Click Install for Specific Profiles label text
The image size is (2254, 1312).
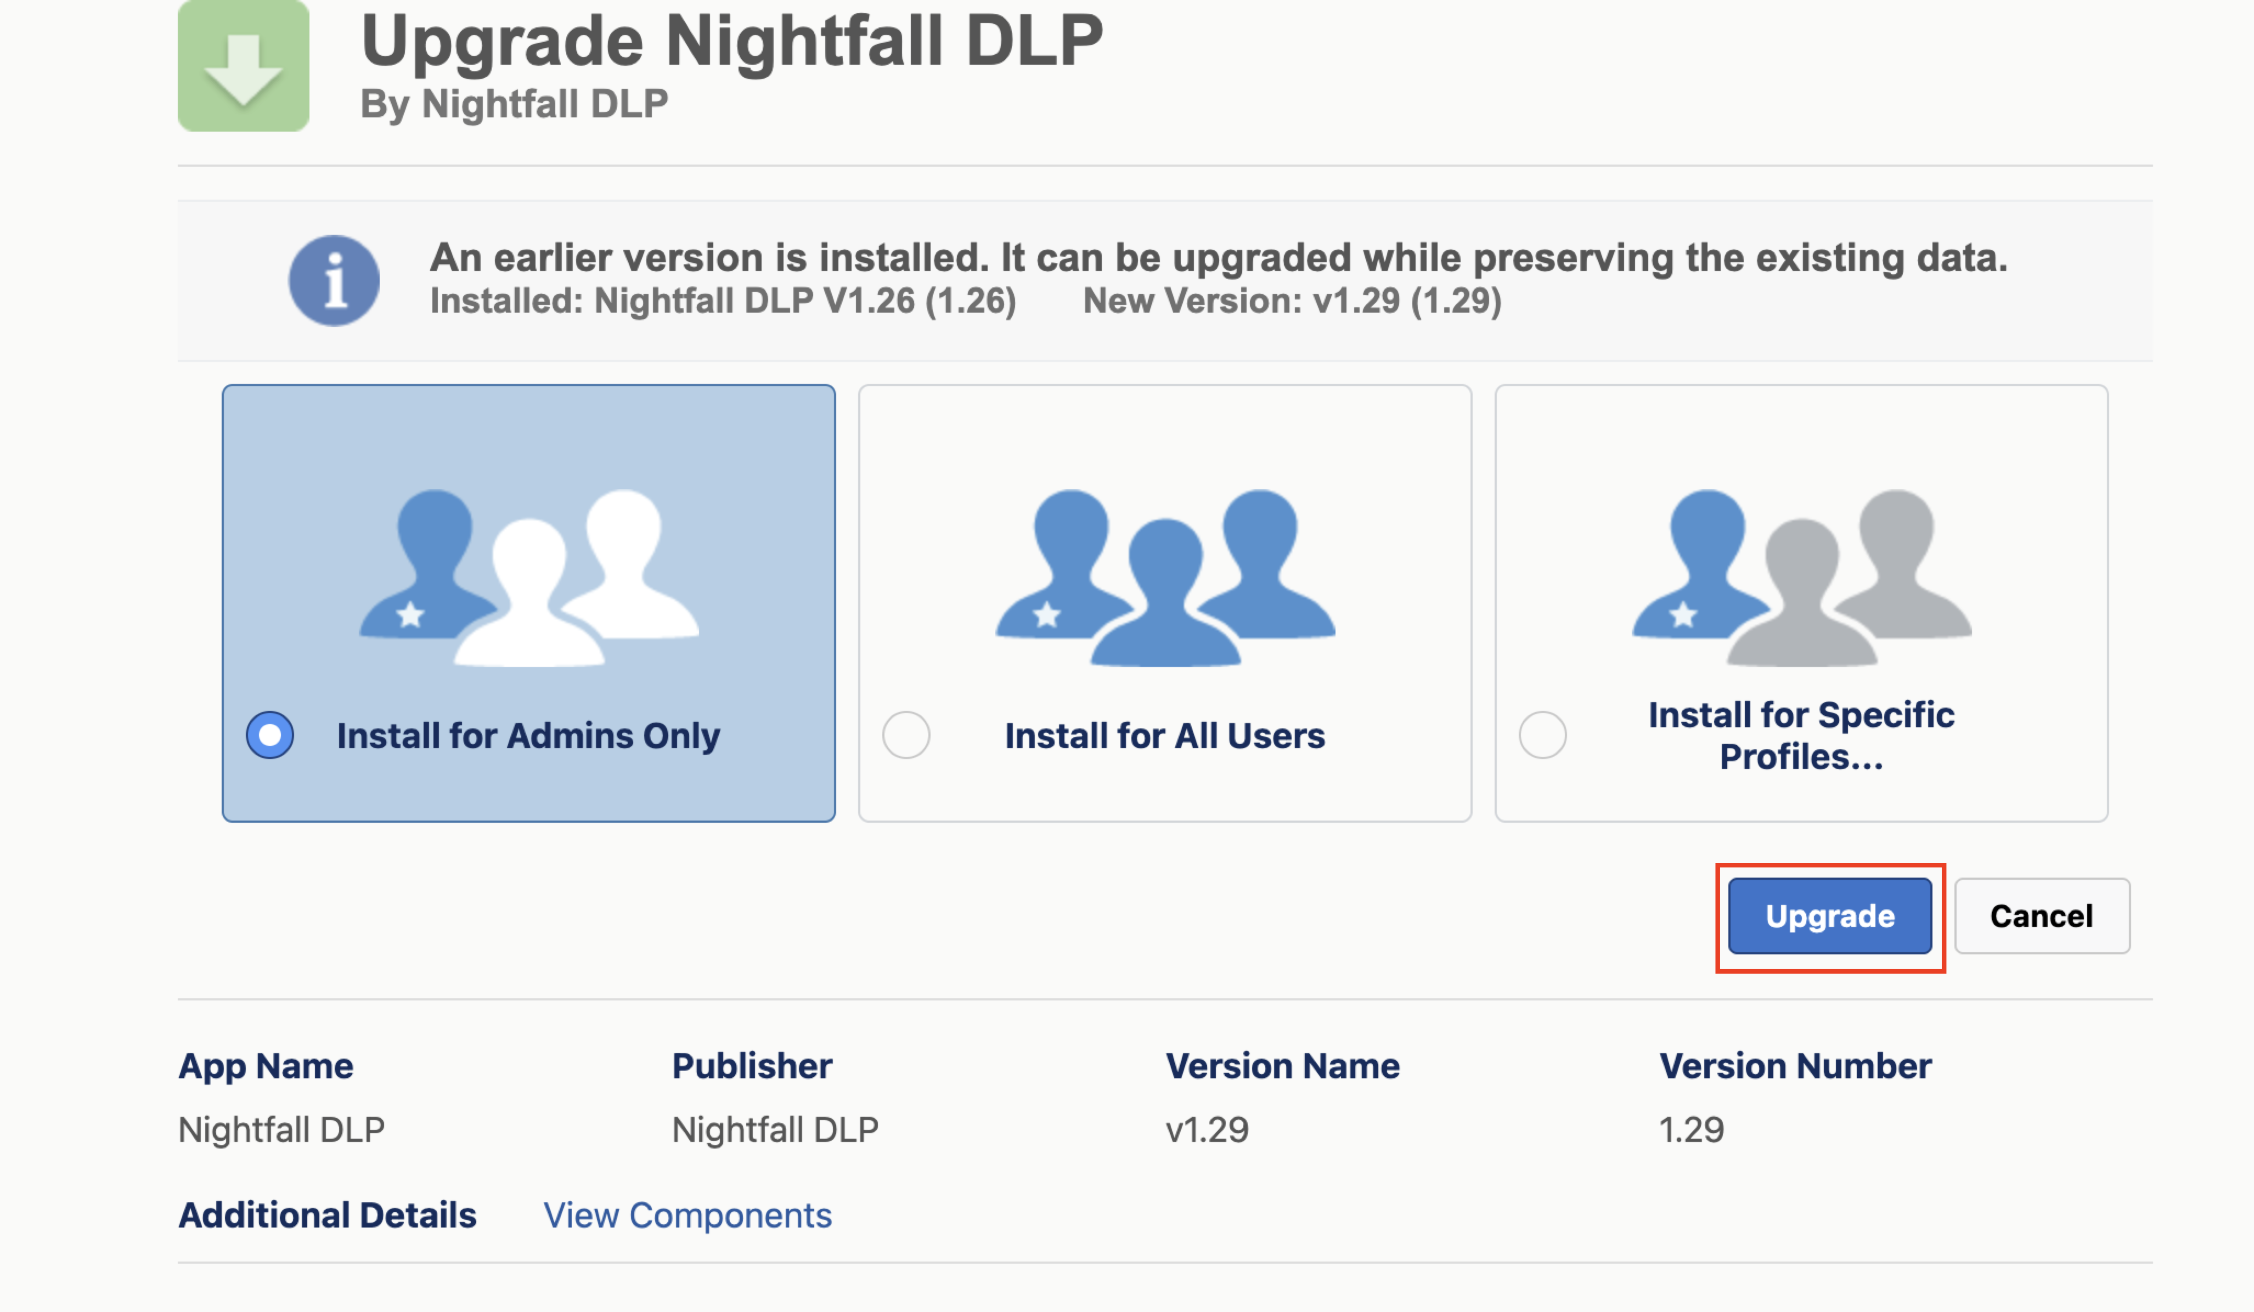(x=1801, y=735)
